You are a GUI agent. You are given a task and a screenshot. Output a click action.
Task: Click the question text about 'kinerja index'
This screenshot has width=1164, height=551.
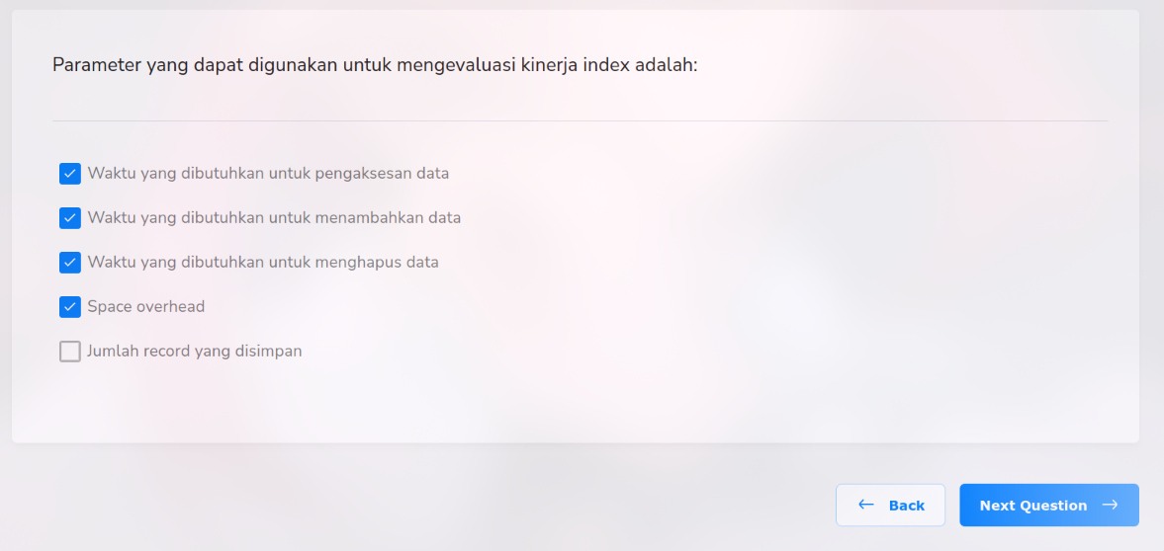(x=375, y=66)
